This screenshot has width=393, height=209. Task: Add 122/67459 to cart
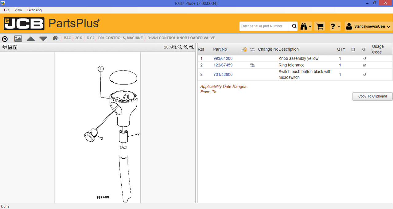pos(364,65)
